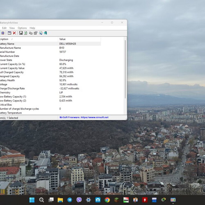This screenshot has height=205, width=205.
Task: Click the 1 Selected status bar text
Action: tap(12, 118)
